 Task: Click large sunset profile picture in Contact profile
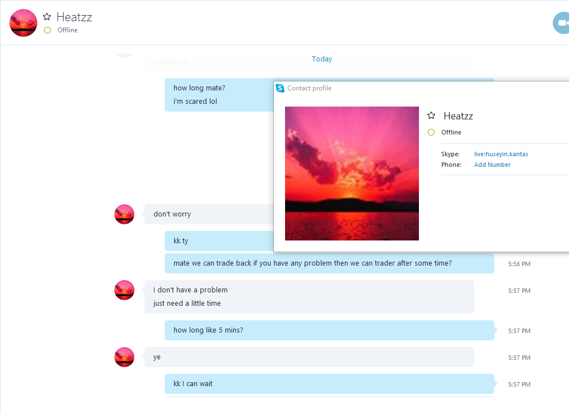(351, 174)
